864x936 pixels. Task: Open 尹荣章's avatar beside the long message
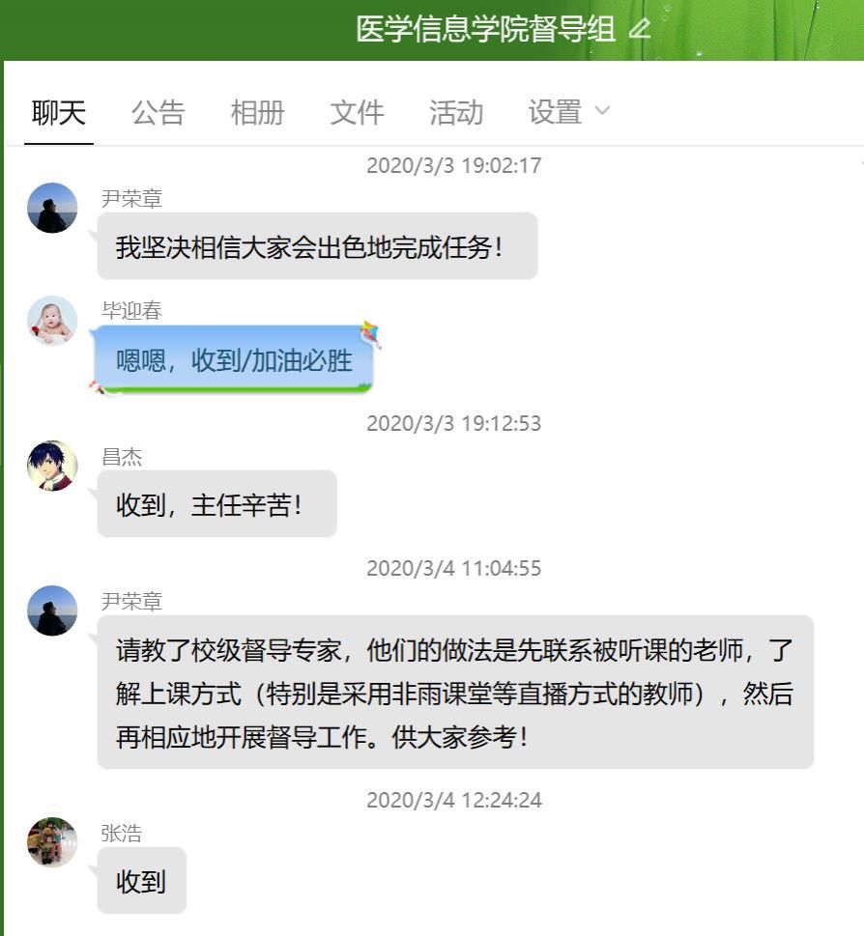pyautogui.click(x=52, y=610)
